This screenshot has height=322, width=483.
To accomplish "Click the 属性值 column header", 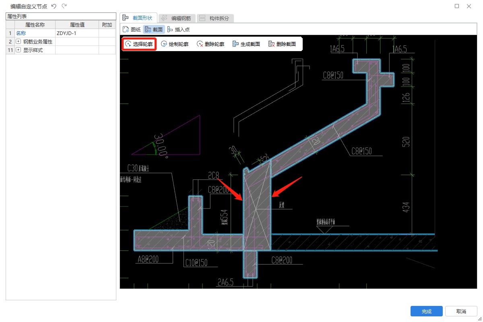I will coord(77,25).
